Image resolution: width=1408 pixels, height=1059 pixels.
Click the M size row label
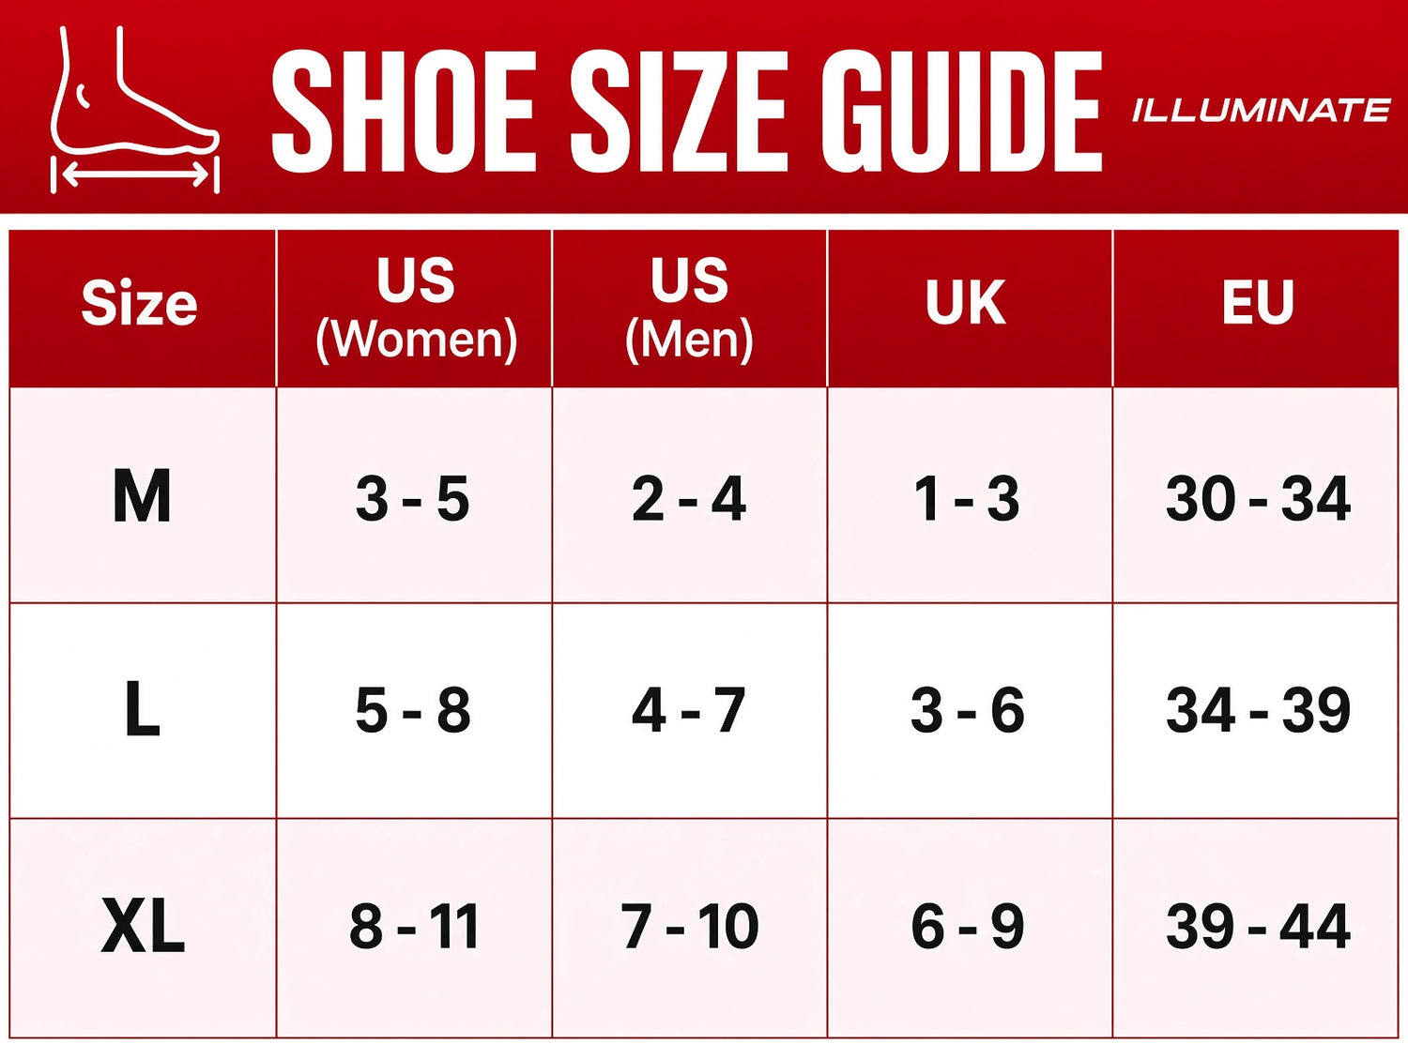143,495
